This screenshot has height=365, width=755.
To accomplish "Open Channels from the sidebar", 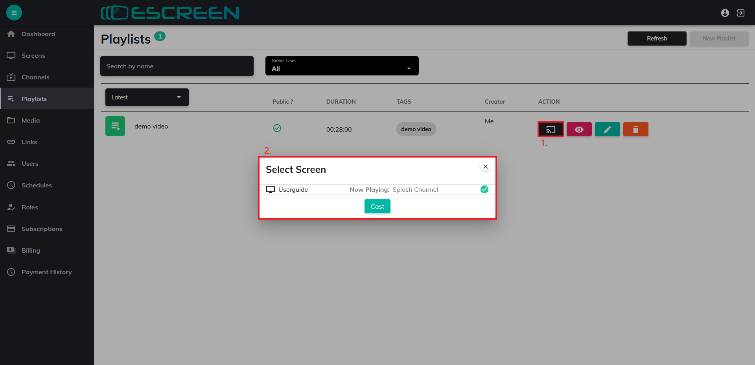I will point(35,77).
